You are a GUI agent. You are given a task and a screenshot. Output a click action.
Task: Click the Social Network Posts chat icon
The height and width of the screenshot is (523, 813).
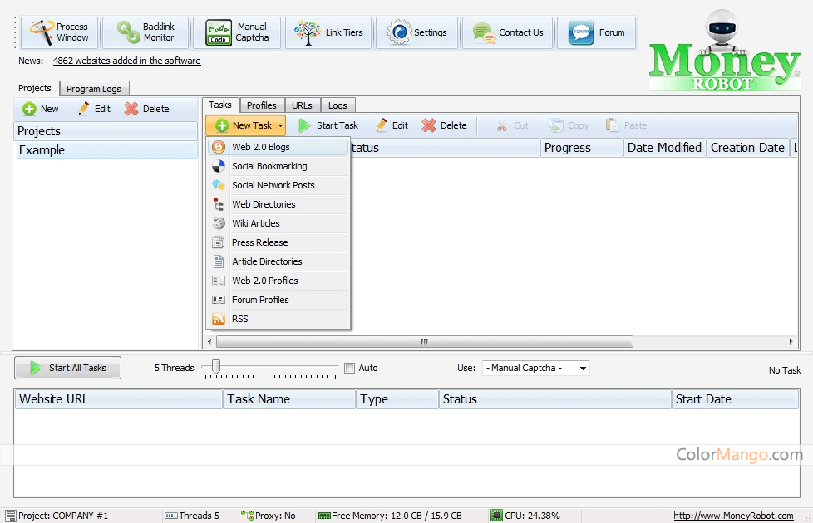point(219,185)
